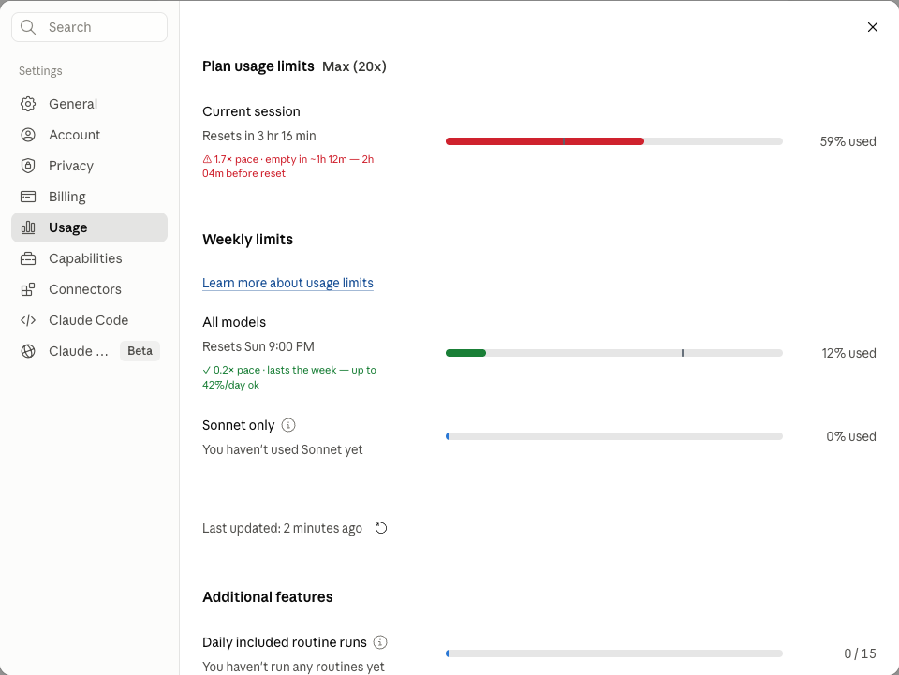Open Claude Code settings
The image size is (899, 675).
(90, 320)
